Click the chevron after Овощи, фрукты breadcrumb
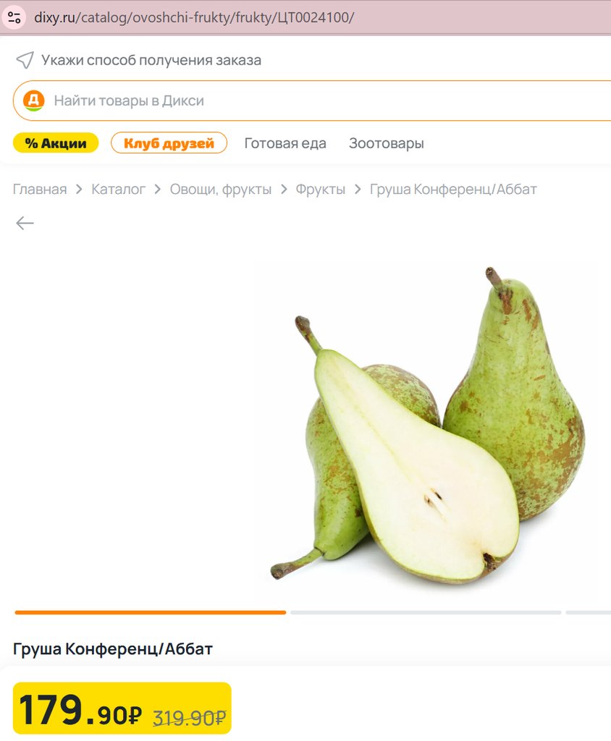611x741 pixels. coord(284,190)
